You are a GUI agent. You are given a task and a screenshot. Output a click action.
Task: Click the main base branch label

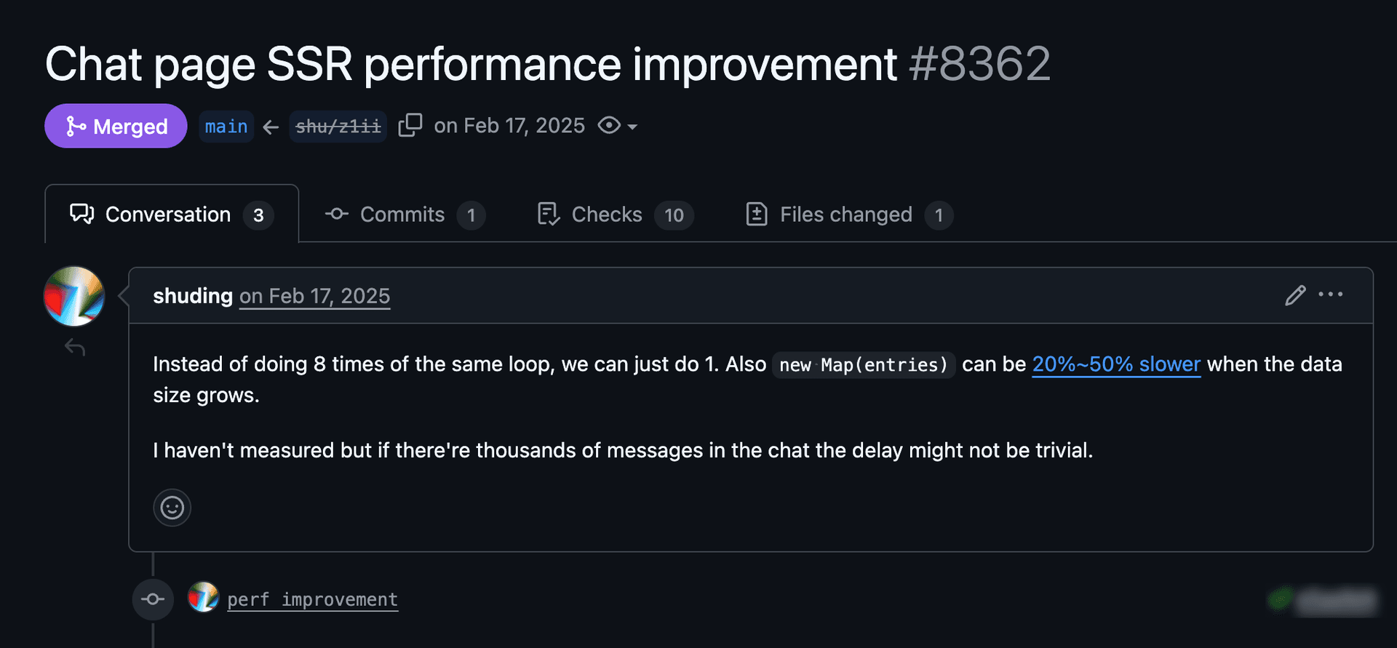(x=226, y=127)
